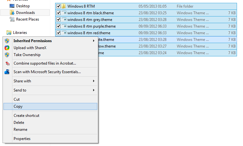Click the date '23/08/2012 03:25'
243x146 pixels.
[152, 13]
